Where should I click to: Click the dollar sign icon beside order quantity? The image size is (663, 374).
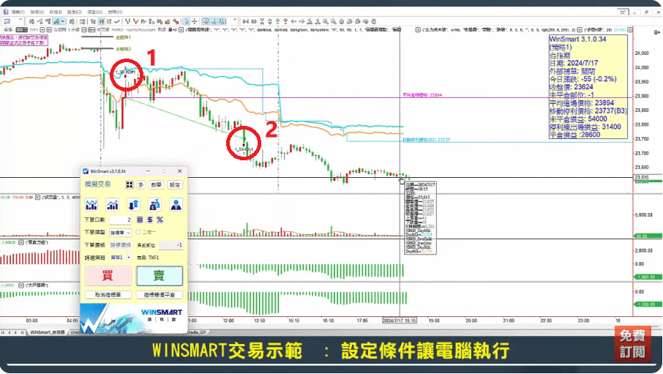click(150, 220)
